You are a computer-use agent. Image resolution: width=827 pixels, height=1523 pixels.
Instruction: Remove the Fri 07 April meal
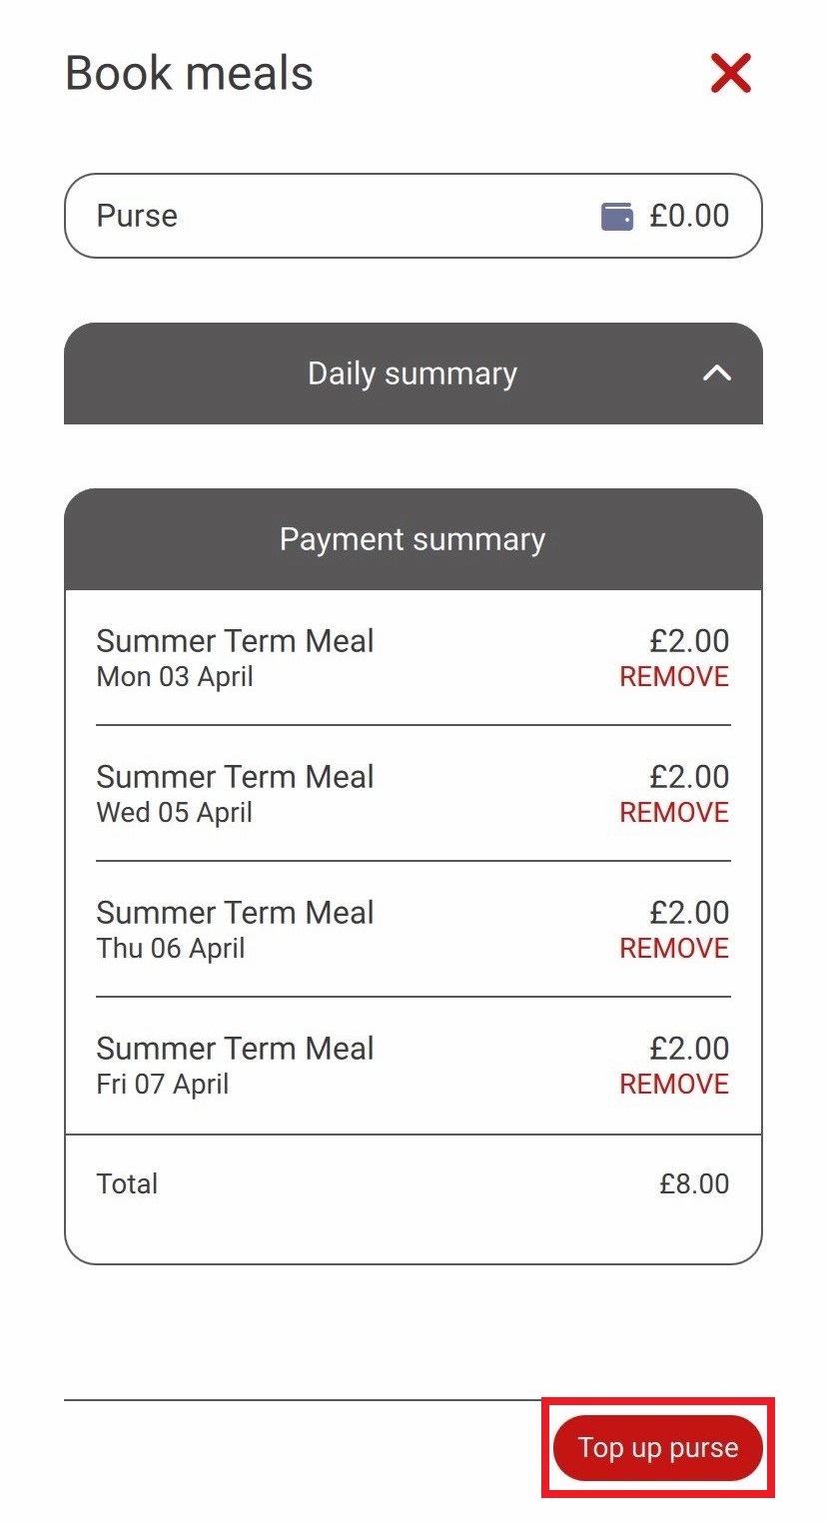coord(674,1085)
